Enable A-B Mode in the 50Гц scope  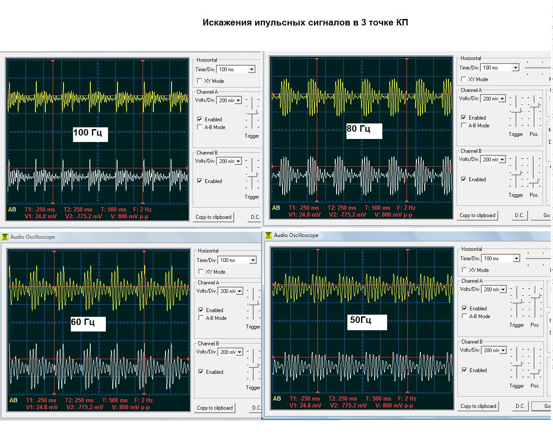coord(464,316)
